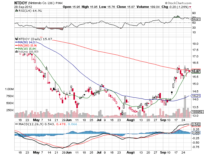204x155 pixels.
Task: Click May on the price chart date axis
Action: [x=36, y=120]
